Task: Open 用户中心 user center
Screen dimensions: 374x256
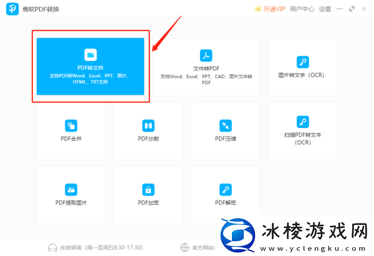Action: [302, 9]
